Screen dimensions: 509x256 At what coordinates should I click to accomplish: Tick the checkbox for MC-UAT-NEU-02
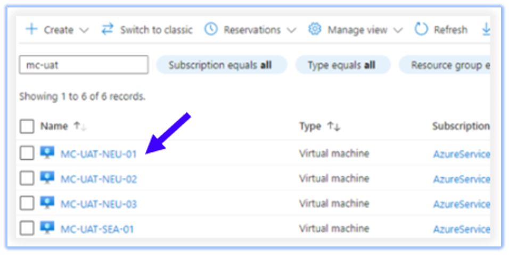coord(27,178)
